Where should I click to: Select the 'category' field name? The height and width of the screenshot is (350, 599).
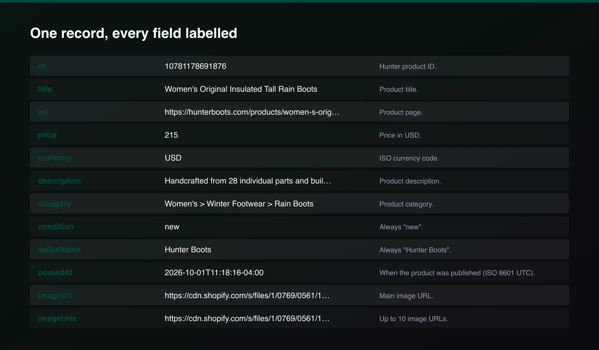tap(54, 203)
